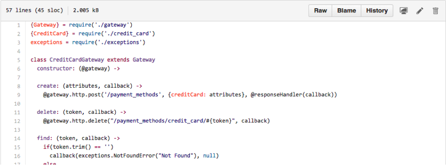Select line number 16
Image resolution: width=446 pixels, height=165 pixels.
pos(17,156)
